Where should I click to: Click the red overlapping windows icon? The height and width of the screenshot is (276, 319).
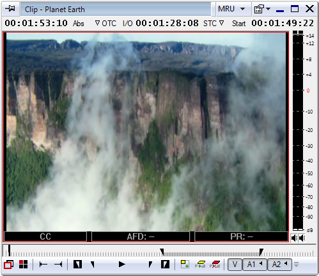8,265
